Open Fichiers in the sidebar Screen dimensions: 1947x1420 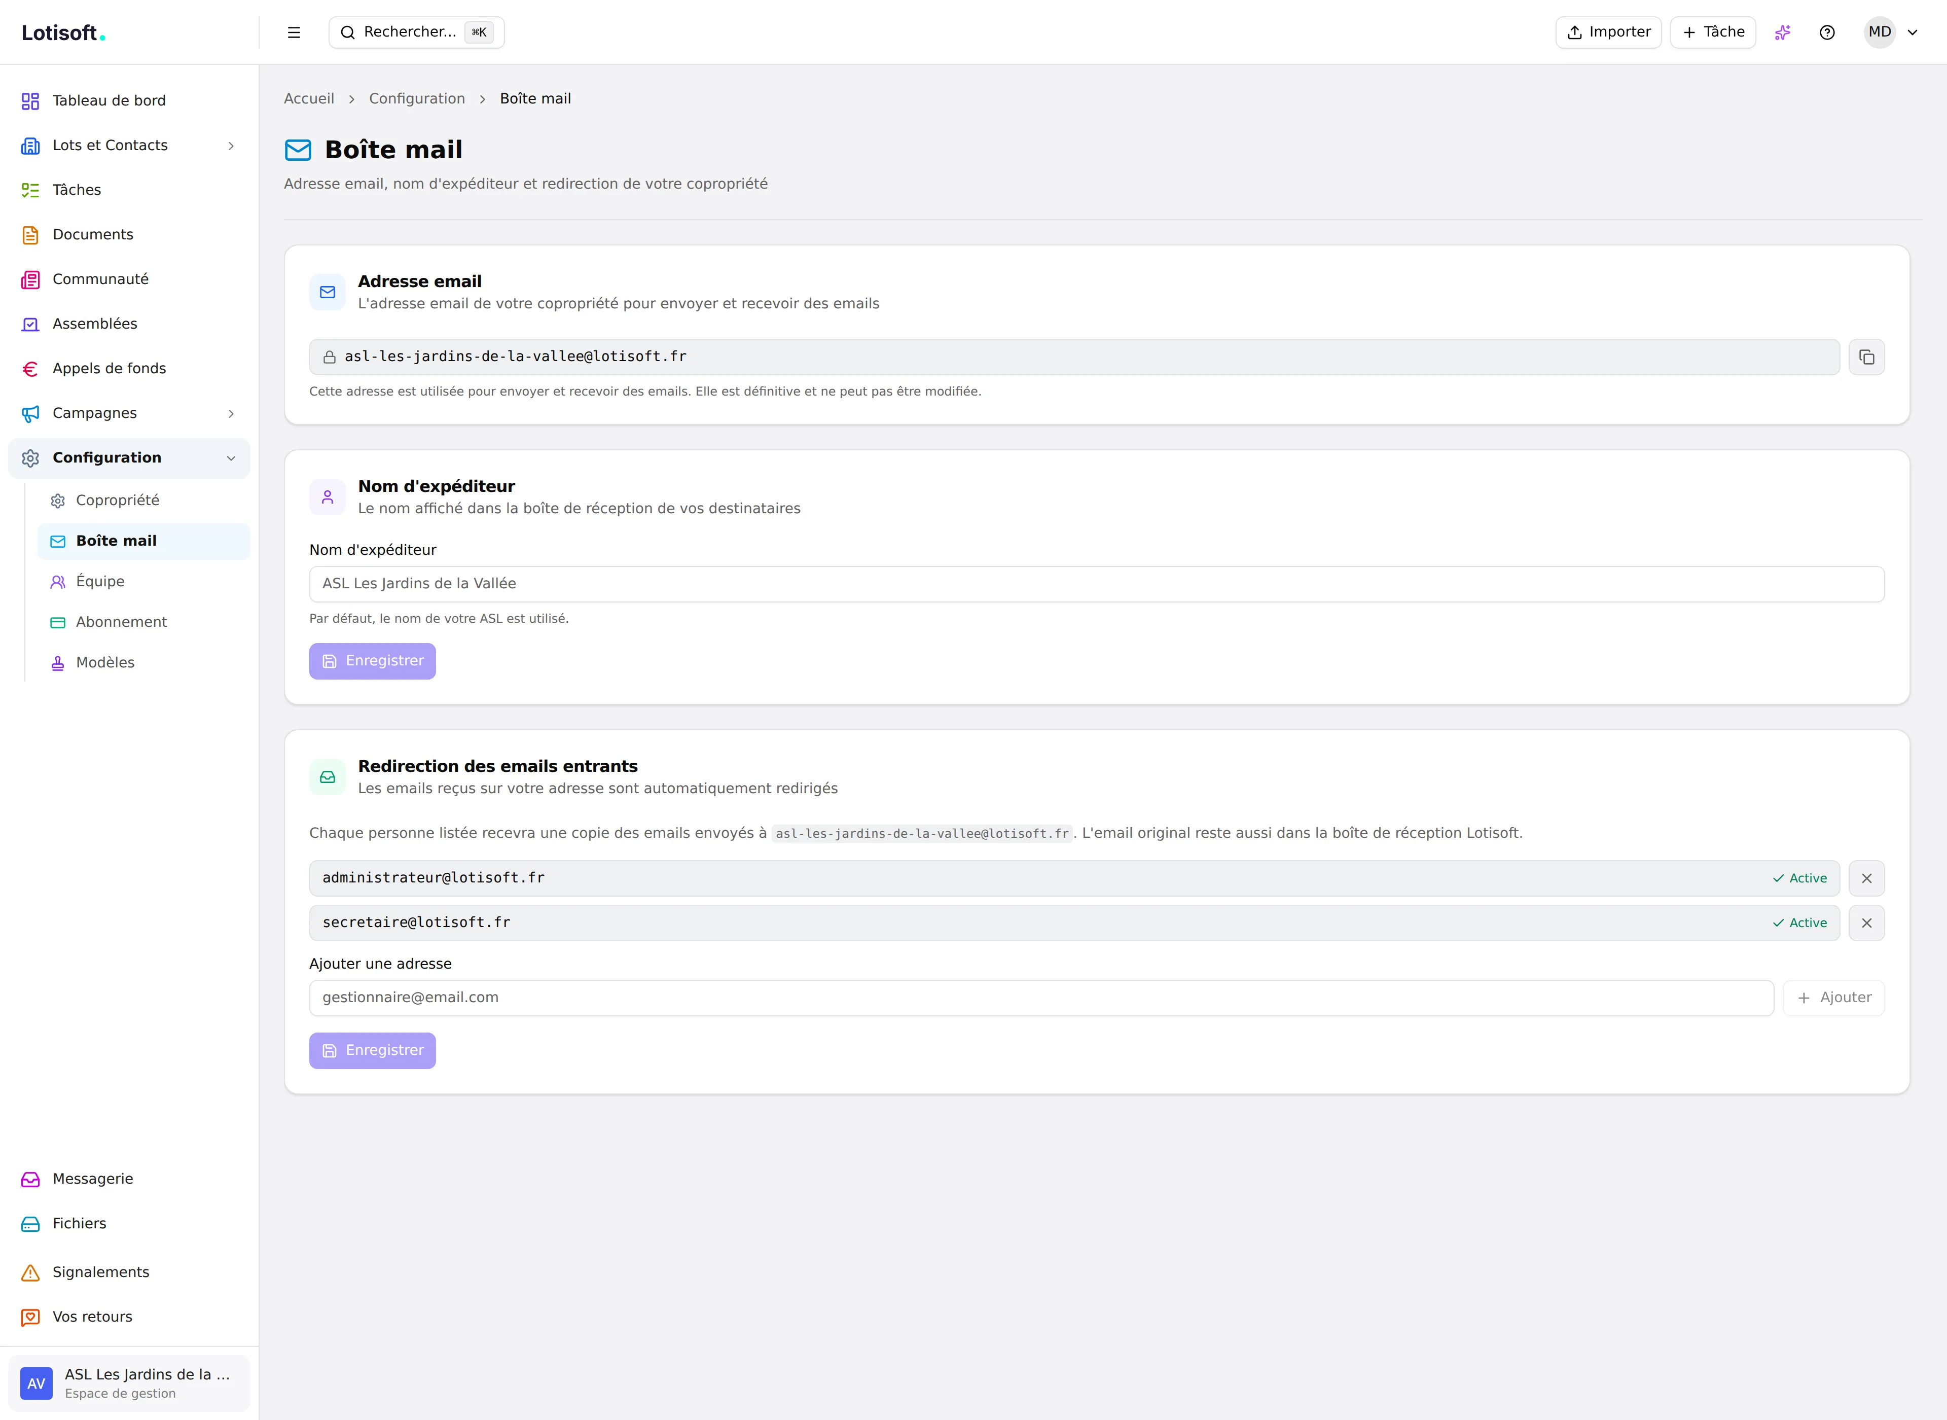129,1224
